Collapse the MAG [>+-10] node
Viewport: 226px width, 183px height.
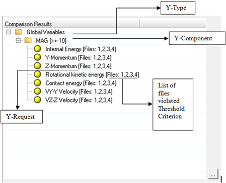[18, 40]
